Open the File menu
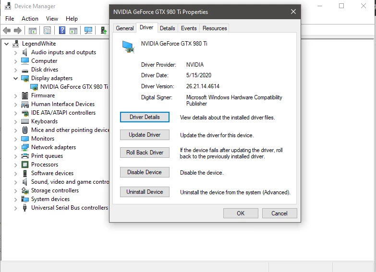This screenshot has width=376, height=272. point(10,19)
